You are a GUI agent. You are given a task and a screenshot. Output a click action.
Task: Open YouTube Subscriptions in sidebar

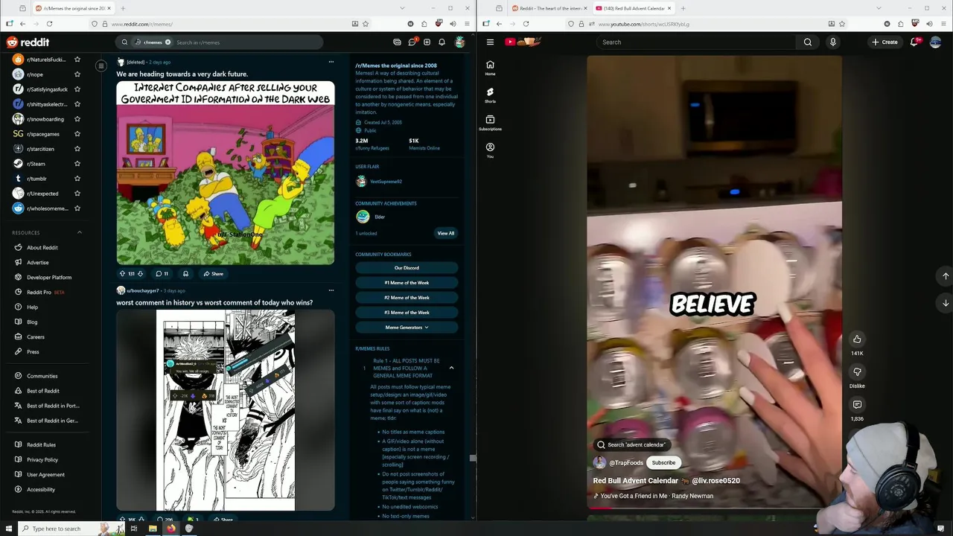pos(490,123)
